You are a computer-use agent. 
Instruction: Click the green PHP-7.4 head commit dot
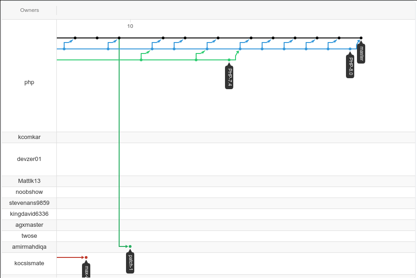[229, 60]
